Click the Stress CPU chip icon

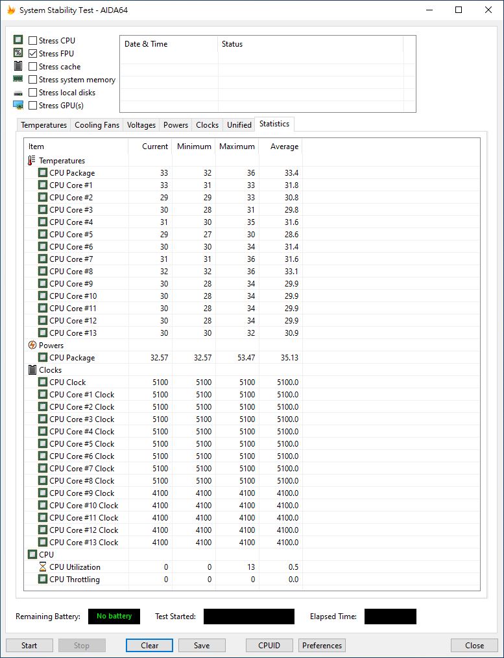18,40
